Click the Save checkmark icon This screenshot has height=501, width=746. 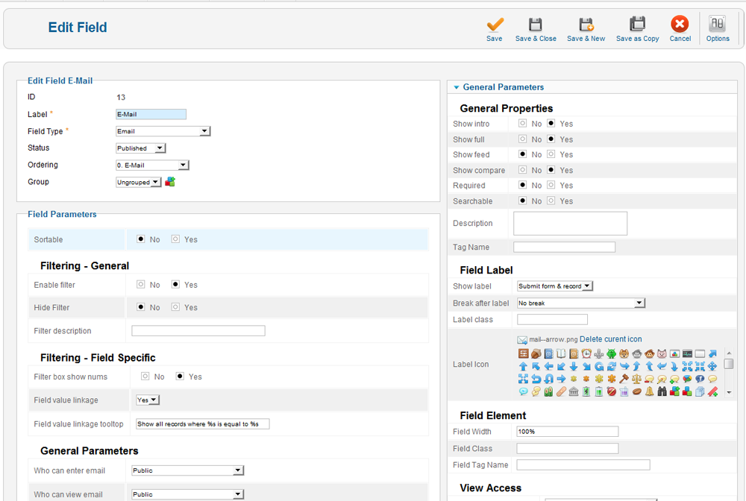point(495,25)
